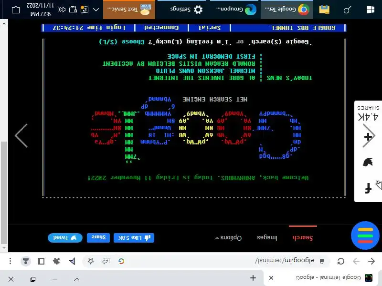
Task: Open the Windows Start menu
Action: 371,10
